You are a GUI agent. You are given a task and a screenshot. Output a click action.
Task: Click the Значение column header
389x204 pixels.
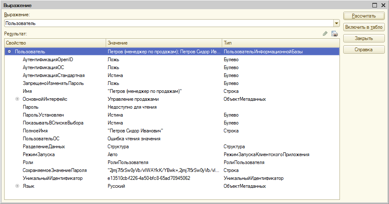click(164, 43)
